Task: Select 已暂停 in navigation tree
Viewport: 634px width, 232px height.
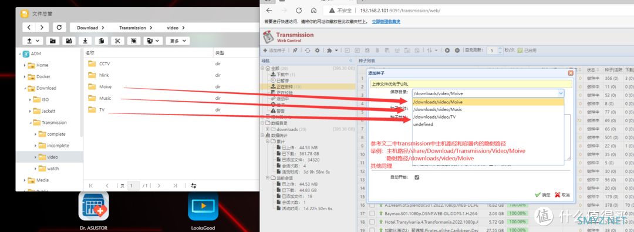Action: [283, 80]
